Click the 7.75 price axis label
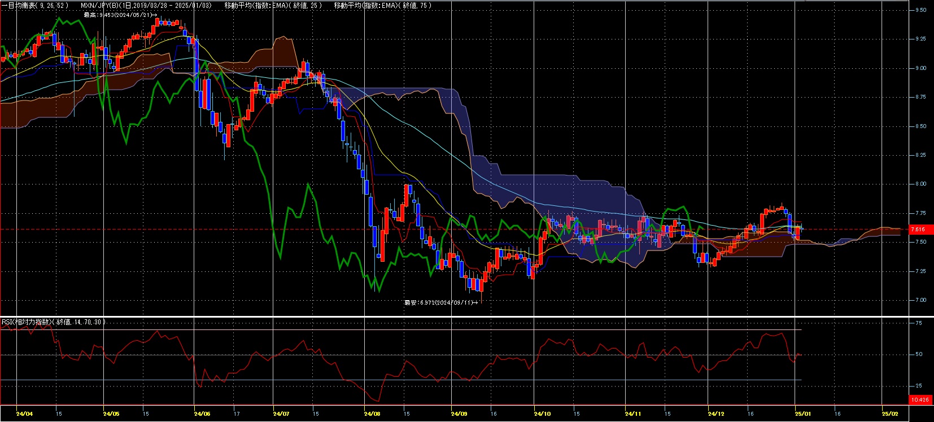The height and width of the screenshot is (422, 934). pos(920,213)
